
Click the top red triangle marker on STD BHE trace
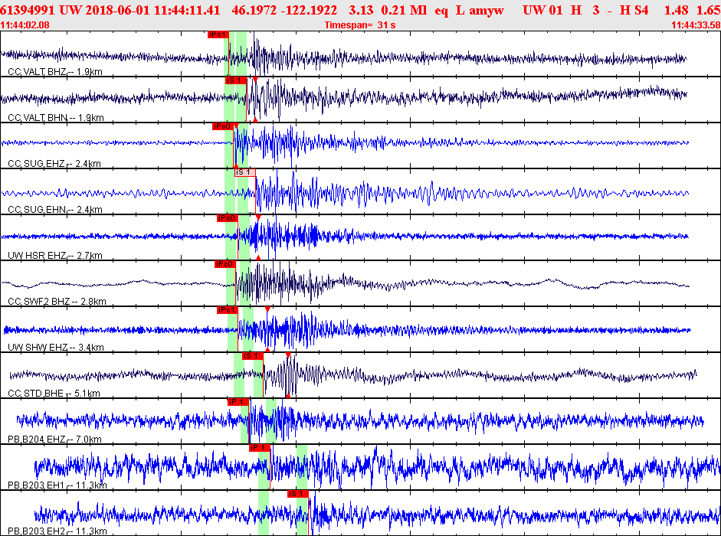click(x=288, y=355)
